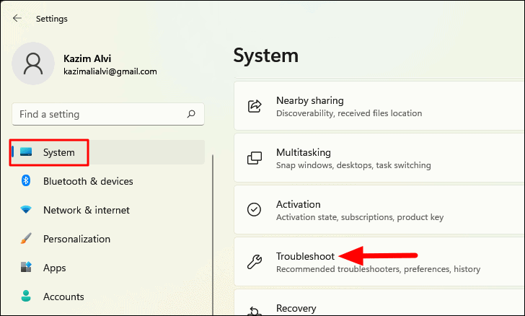Click the Activation checkmark circle icon
525x316 pixels.
click(x=254, y=210)
